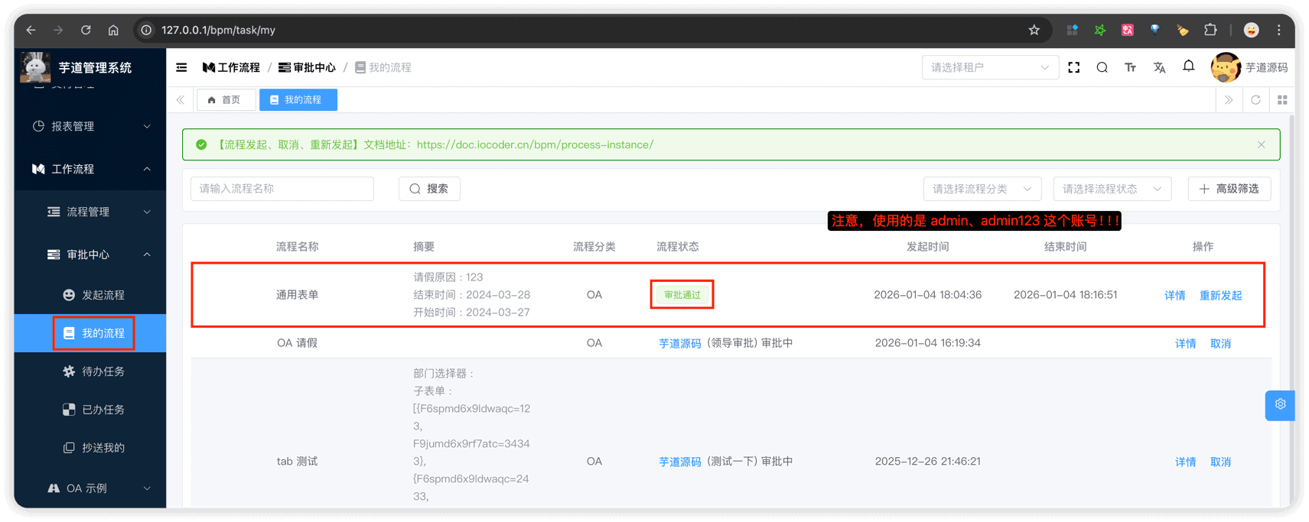Open browser home page
Image resolution: width=1309 pixels, height=522 pixels.
(x=113, y=30)
